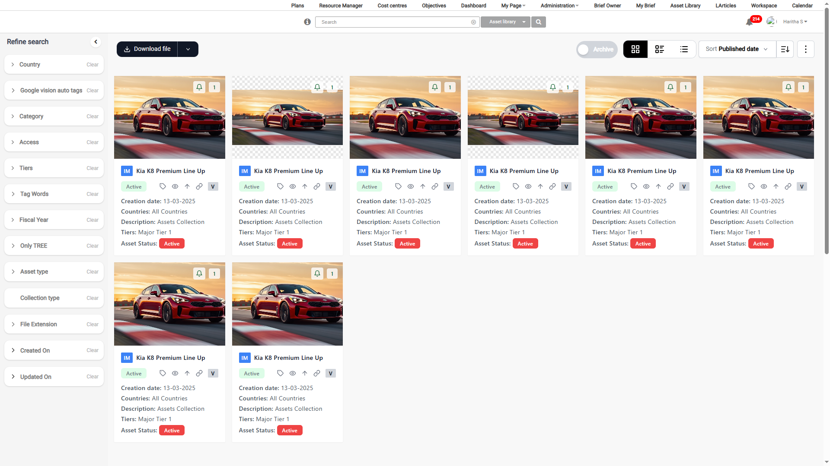830x466 pixels.
Task: Click link icon on third top-row card
Action: coord(435,186)
